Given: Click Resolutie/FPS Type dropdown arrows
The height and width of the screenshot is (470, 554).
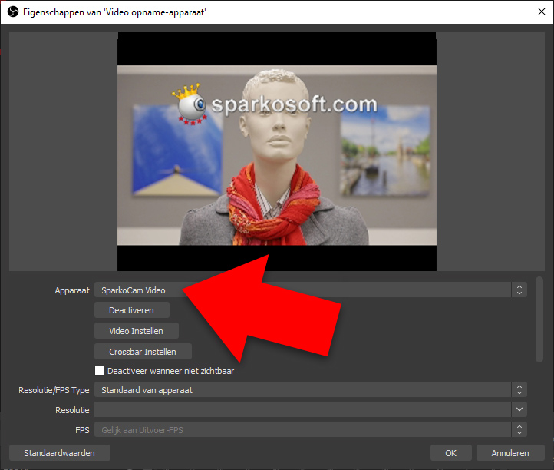Looking at the screenshot, I should pos(519,389).
